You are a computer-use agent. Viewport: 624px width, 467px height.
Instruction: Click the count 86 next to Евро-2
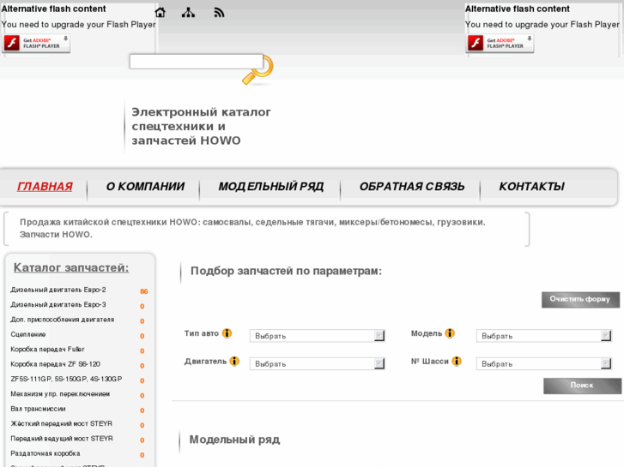tap(143, 291)
